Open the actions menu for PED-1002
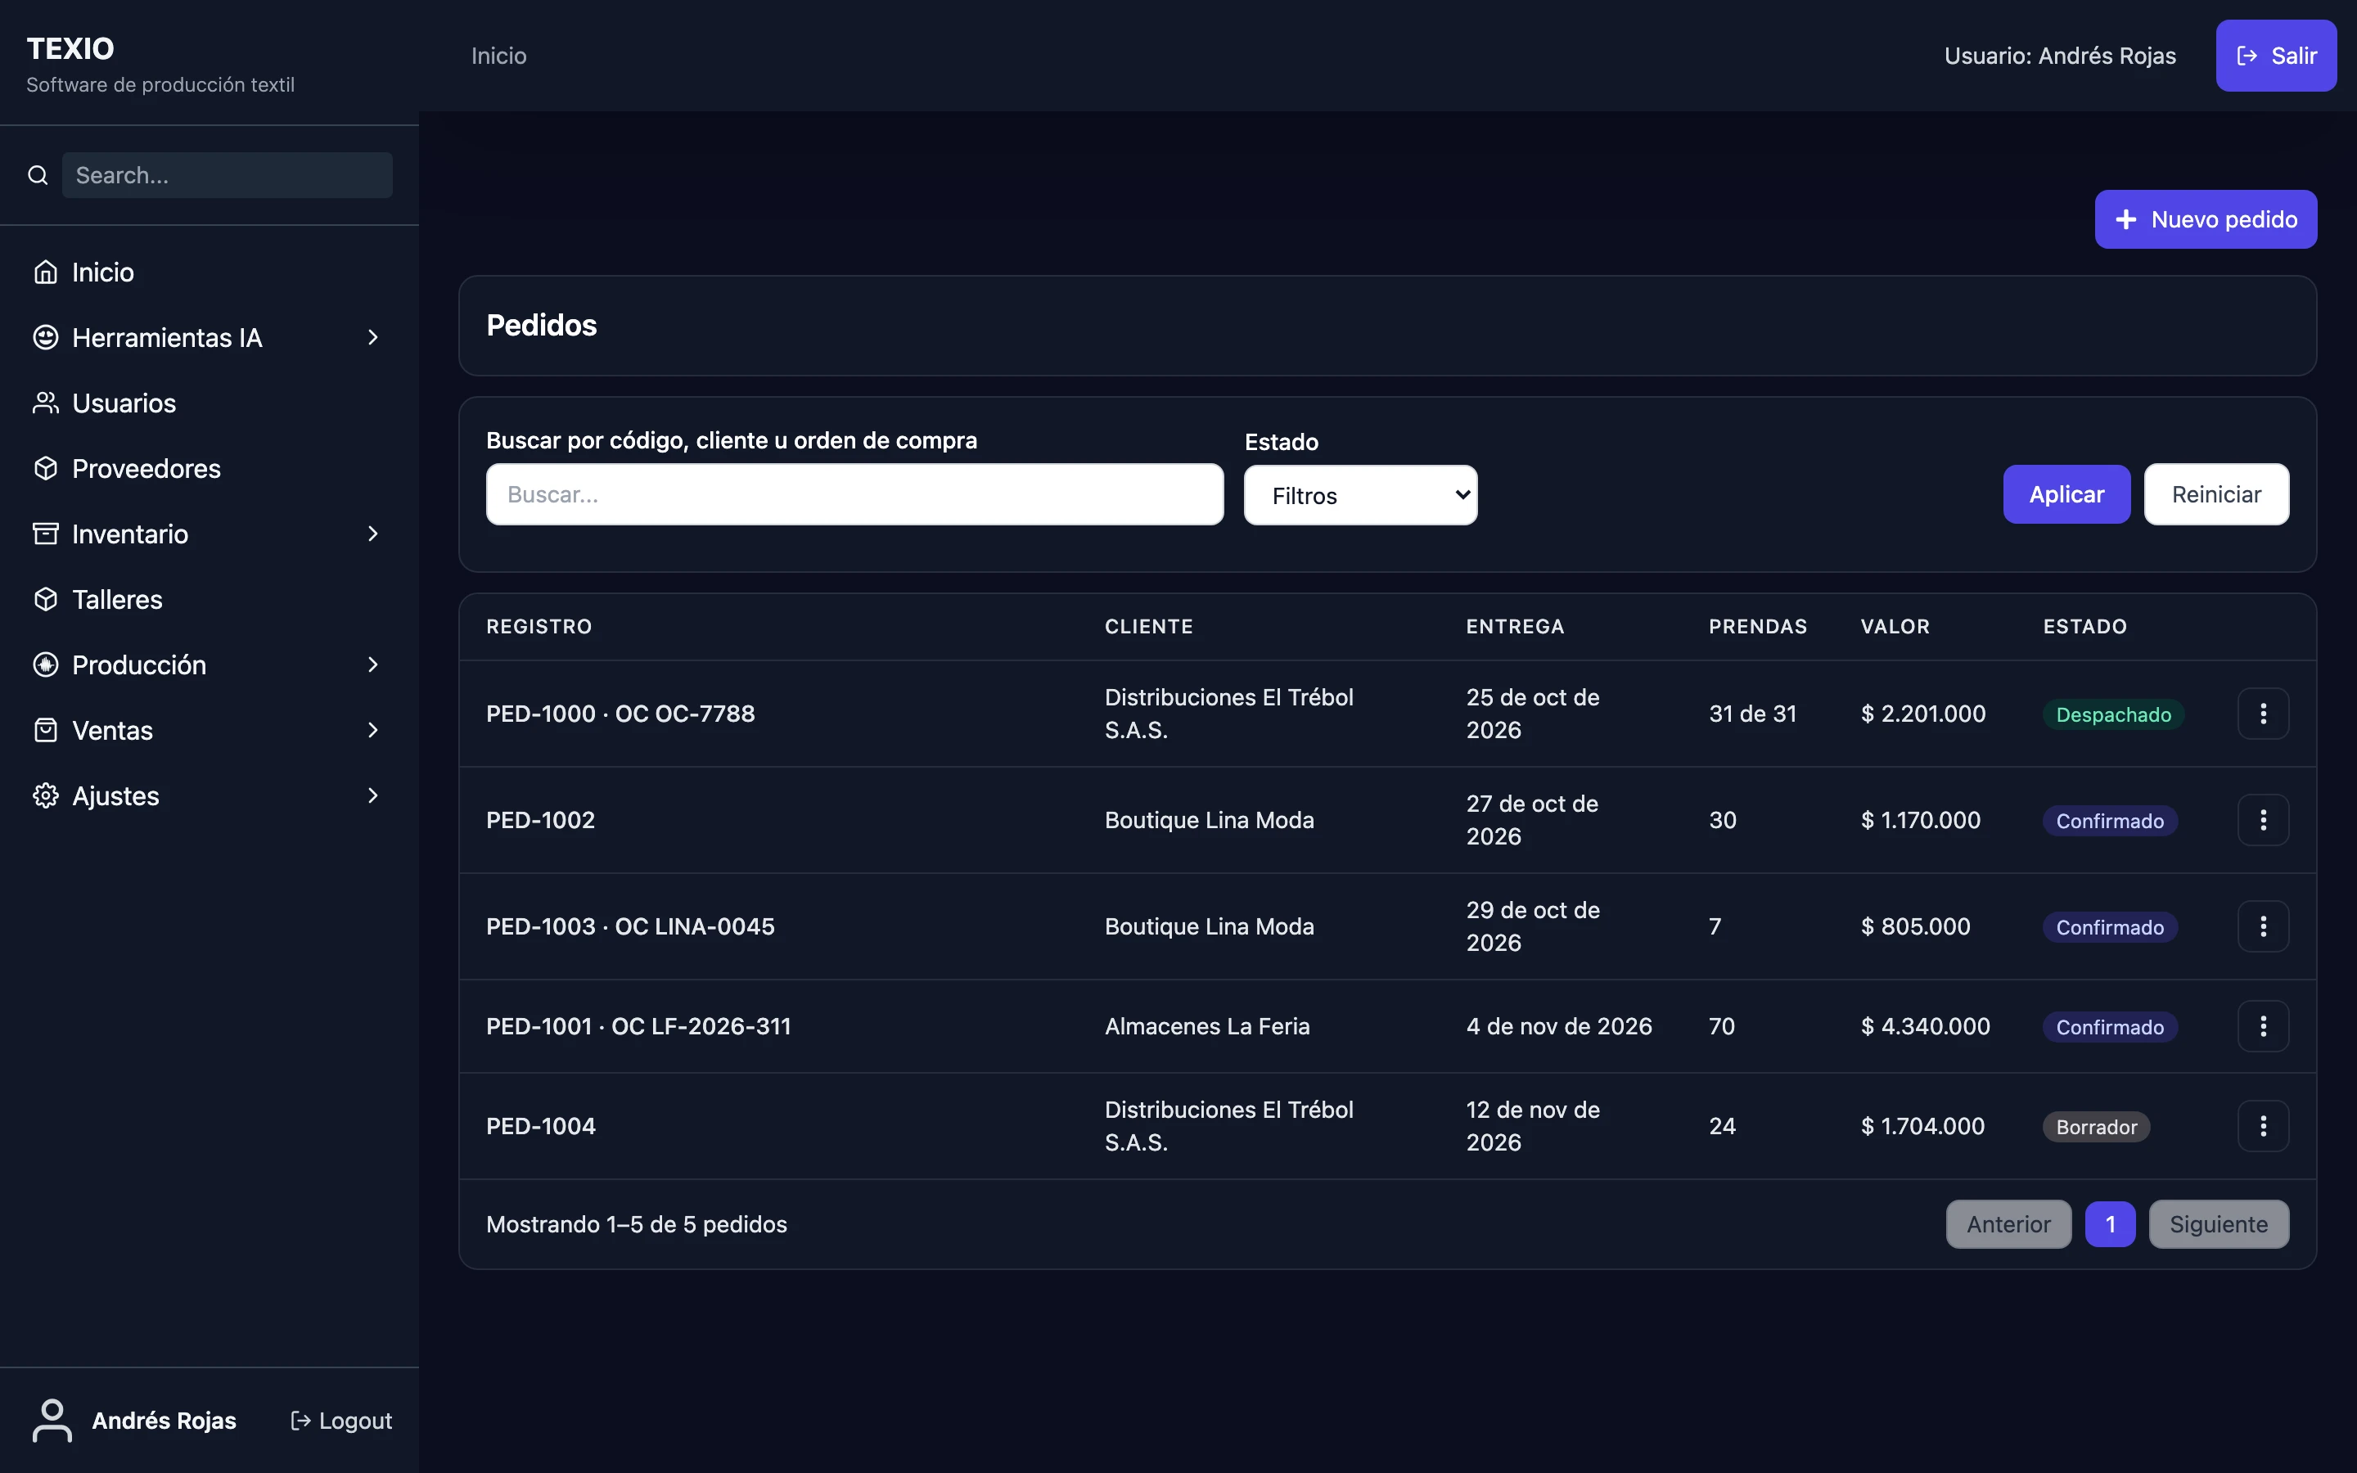Screen dimensions: 2357x1473 (x=2263, y=819)
